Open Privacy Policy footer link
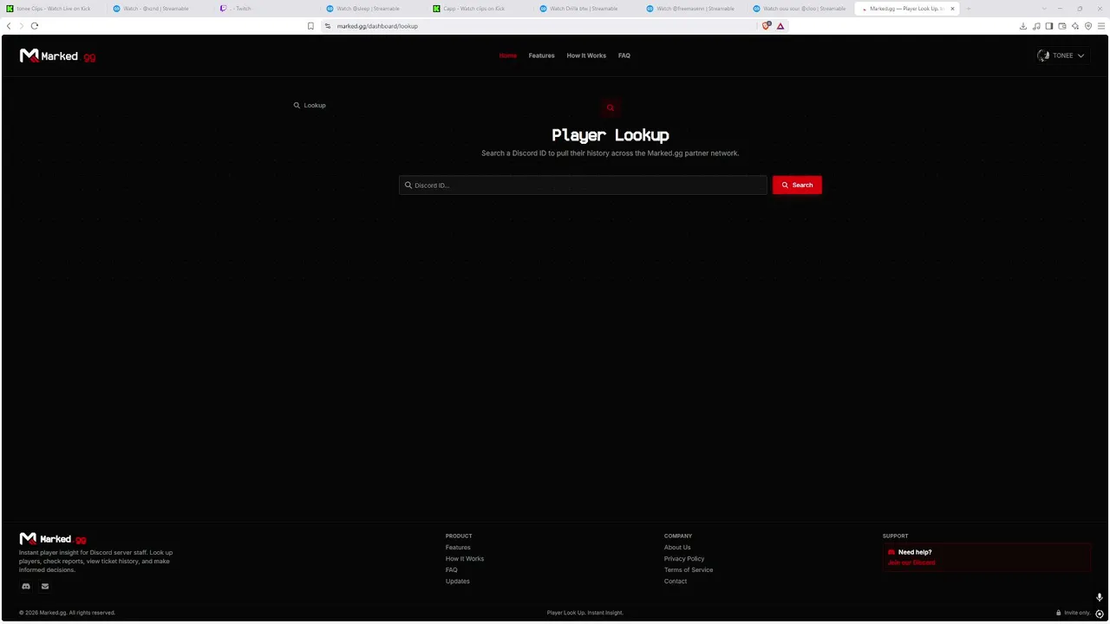The image size is (1110, 624). click(684, 558)
